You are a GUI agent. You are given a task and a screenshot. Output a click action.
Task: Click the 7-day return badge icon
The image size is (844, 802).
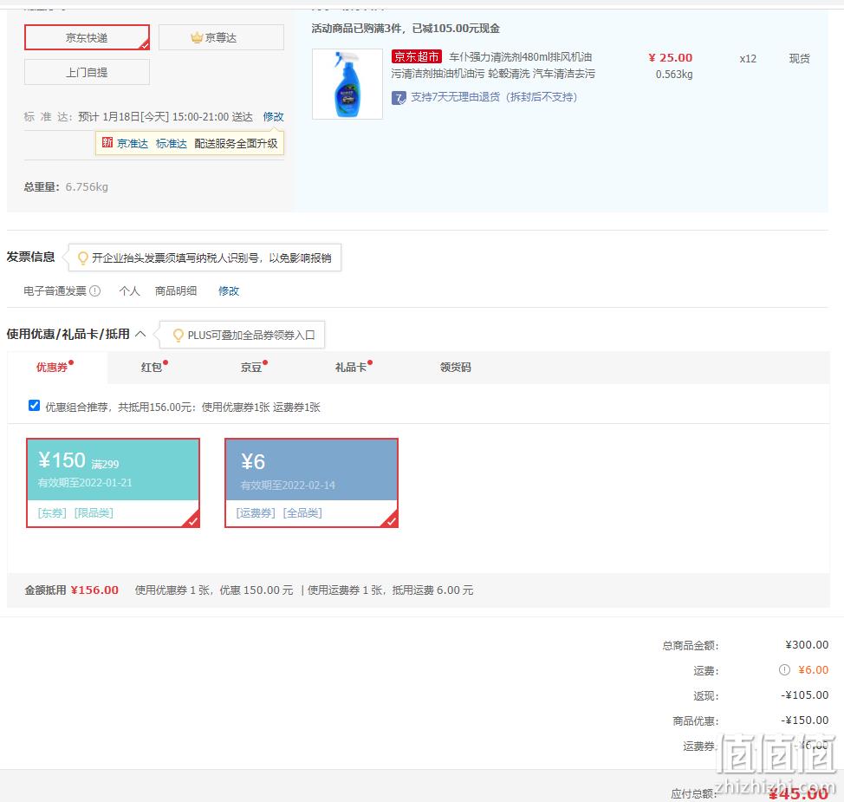point(399,97)
